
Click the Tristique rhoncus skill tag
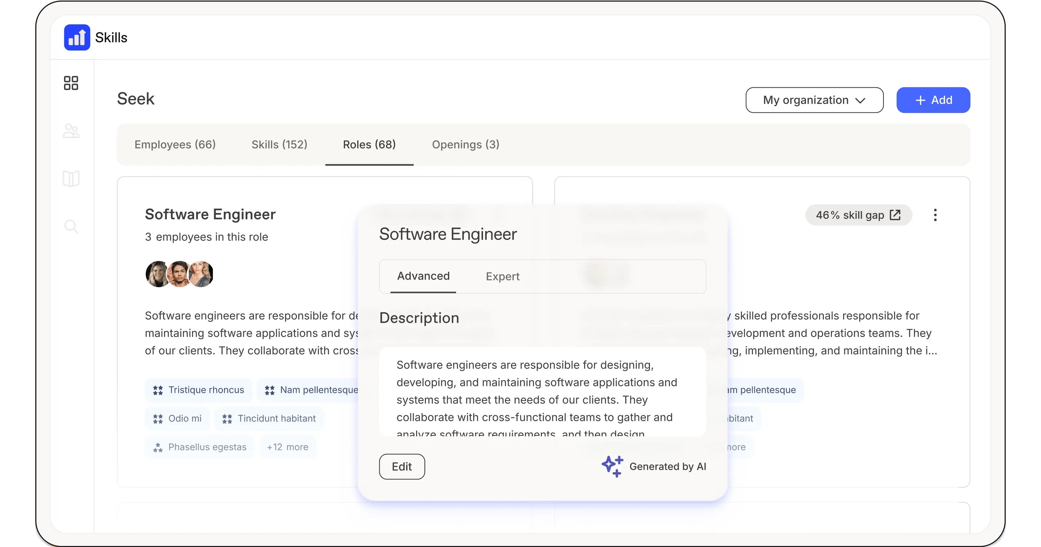coord(199,390)
